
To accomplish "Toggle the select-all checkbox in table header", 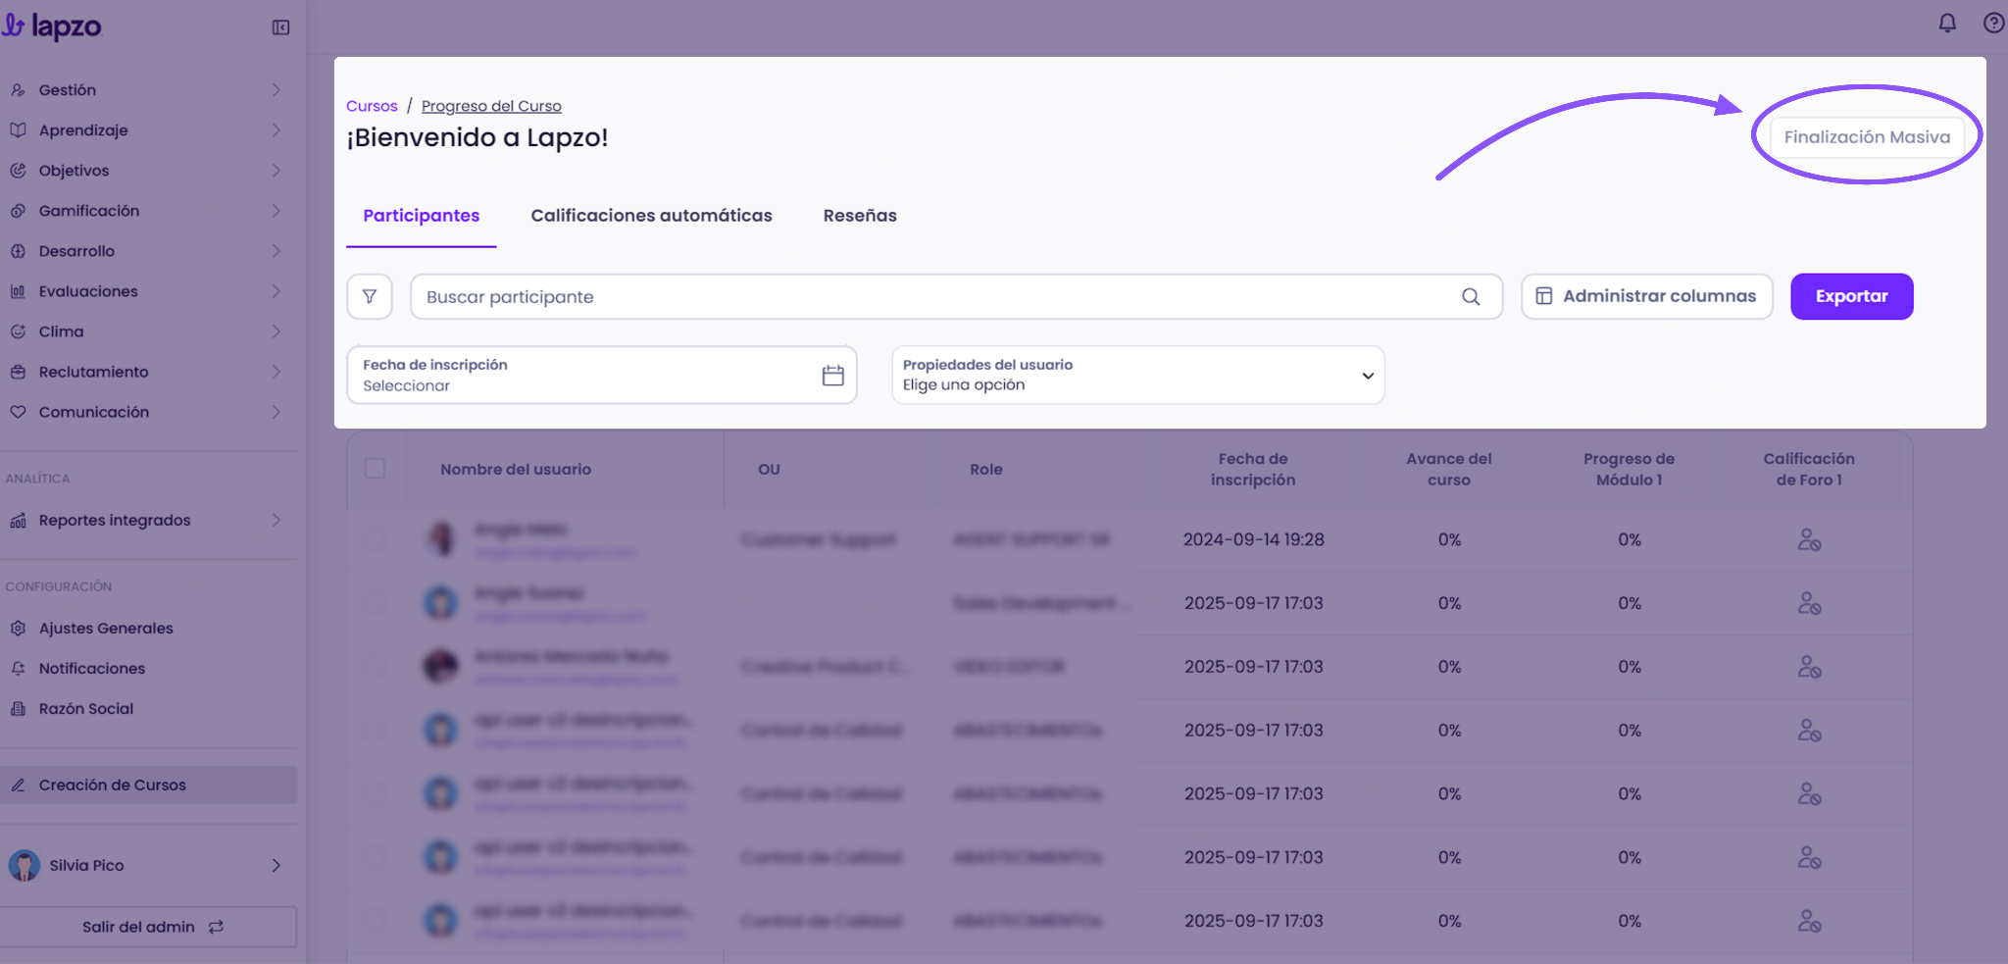I will 375,468.
